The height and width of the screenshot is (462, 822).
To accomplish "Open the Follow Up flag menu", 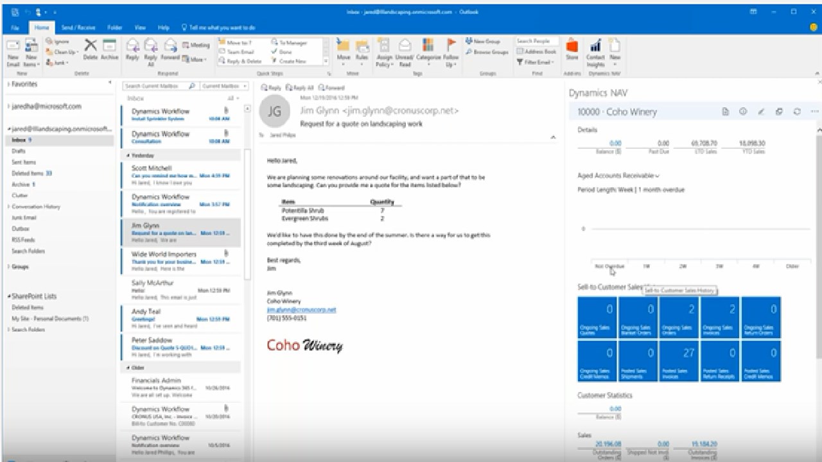I will coord(451,52).
